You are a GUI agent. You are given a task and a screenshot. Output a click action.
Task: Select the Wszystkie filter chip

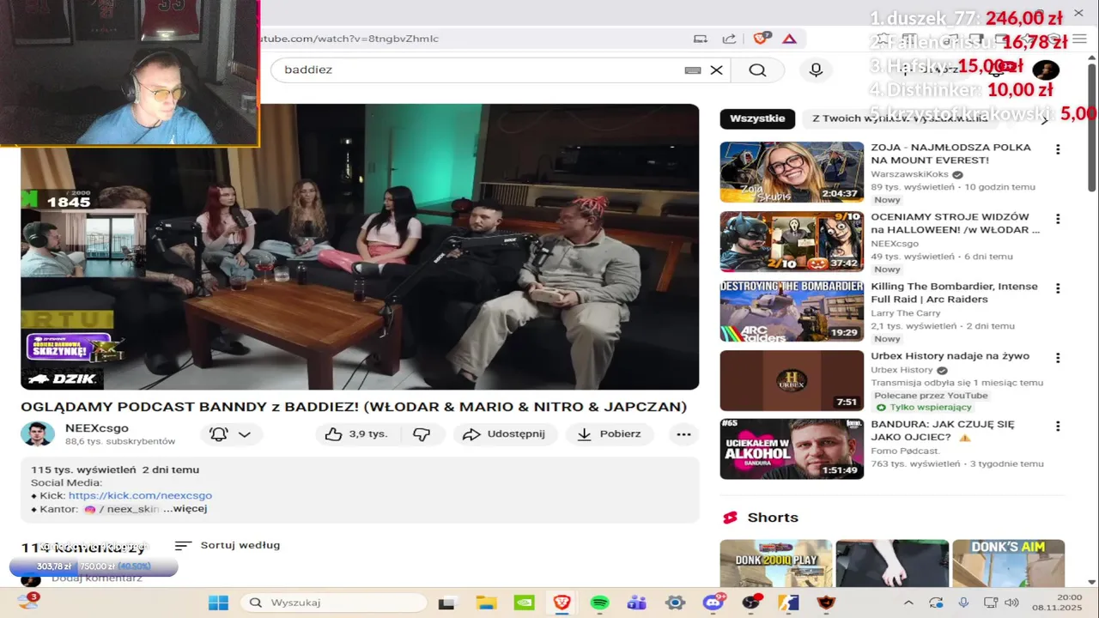point(757,119)
